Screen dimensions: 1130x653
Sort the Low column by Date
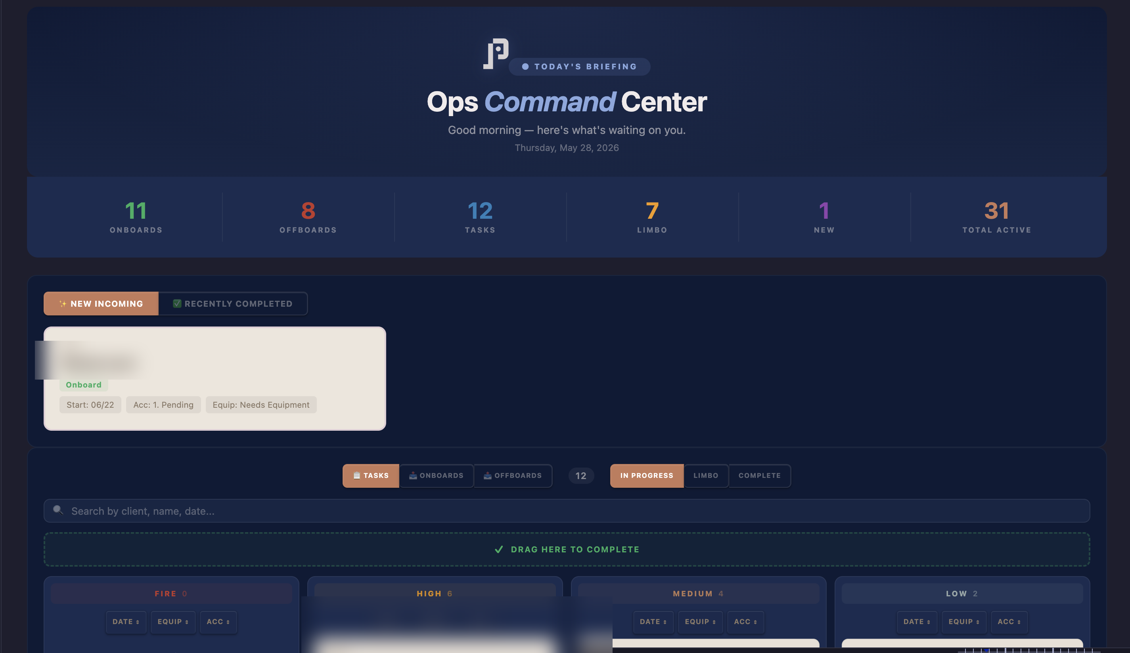point(917,622)
